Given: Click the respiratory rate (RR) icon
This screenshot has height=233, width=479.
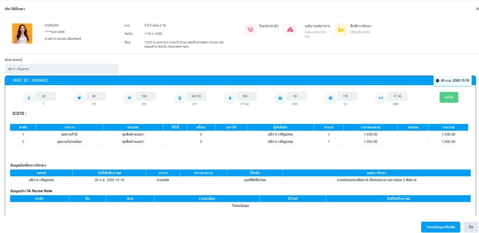Looking at the screenshot, I should [x=130, y=98].
